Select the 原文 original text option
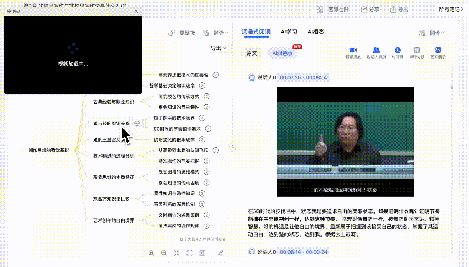Image resolution: width=469 pixels, height=267 pixels. [251, 54]
